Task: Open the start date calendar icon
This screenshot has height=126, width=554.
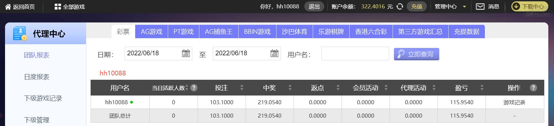Action: [186, 53]
